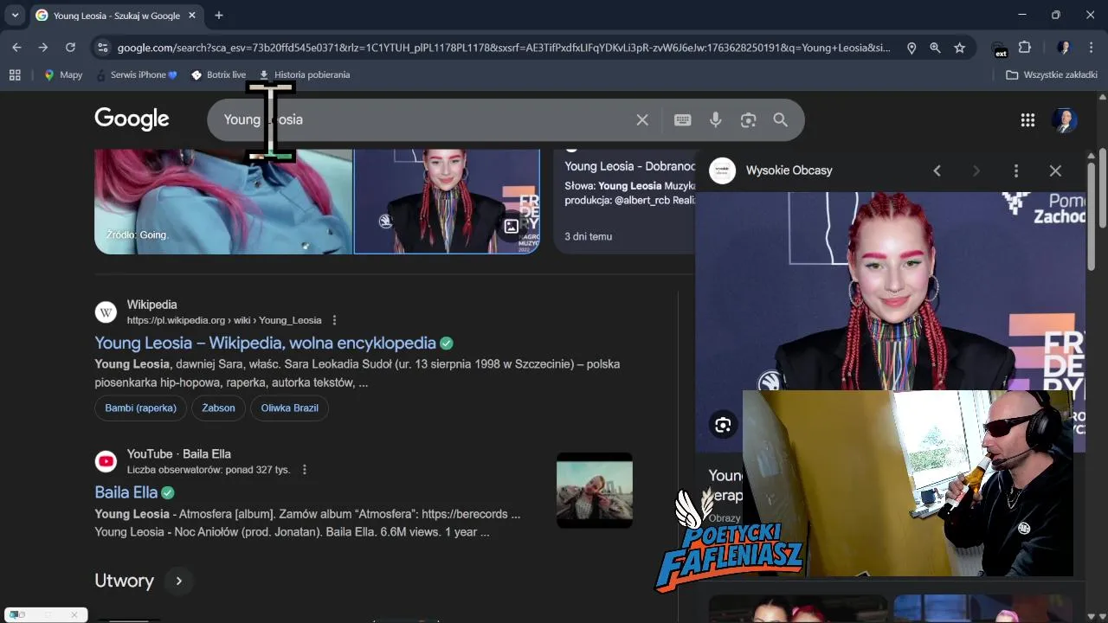Show next image in preview panel
The height and width of the screenshot is (623, 1108).
[976, 171]
